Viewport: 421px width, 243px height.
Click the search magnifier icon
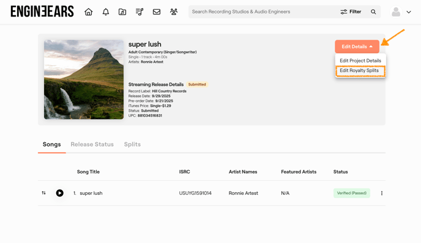click(373, 12)
